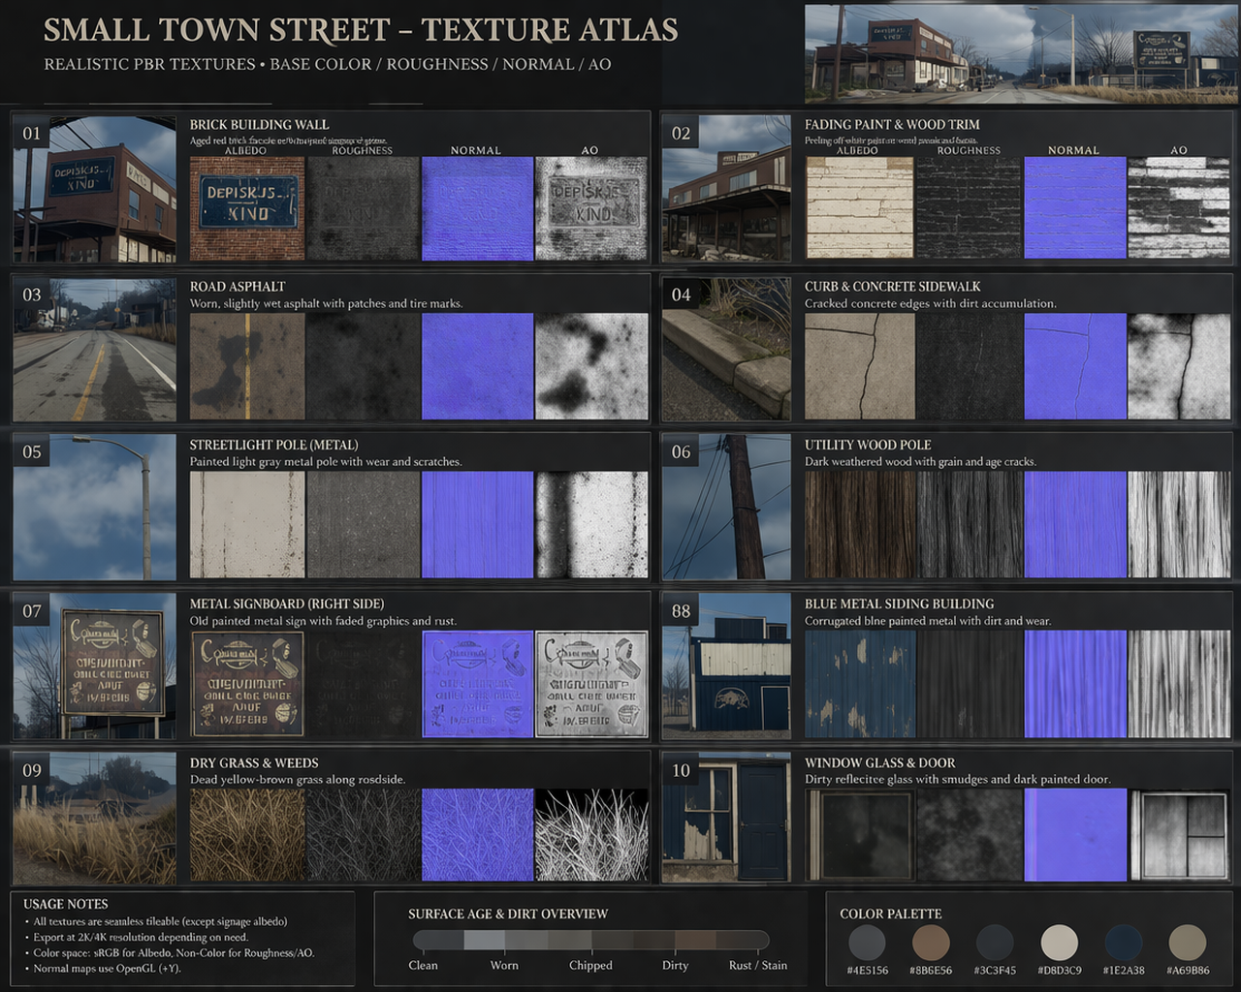The height and width of the screenshot is (992, 1241).
Task: Choose the #4E5156 gray palette swatch
Action: pyautogui.click(x=867, y=942)
